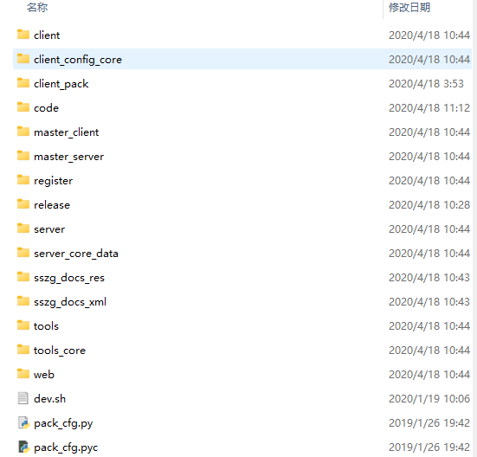Click the dev.sh script file icon

tap(23, 398)
